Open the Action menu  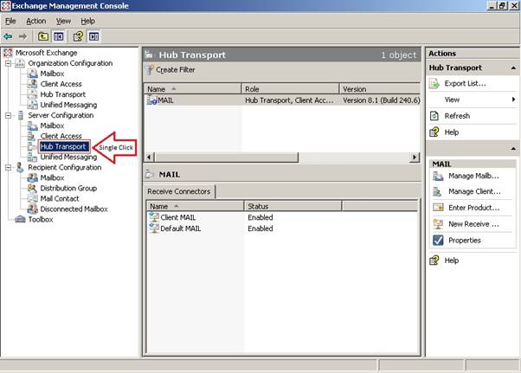tap(35, 21)
